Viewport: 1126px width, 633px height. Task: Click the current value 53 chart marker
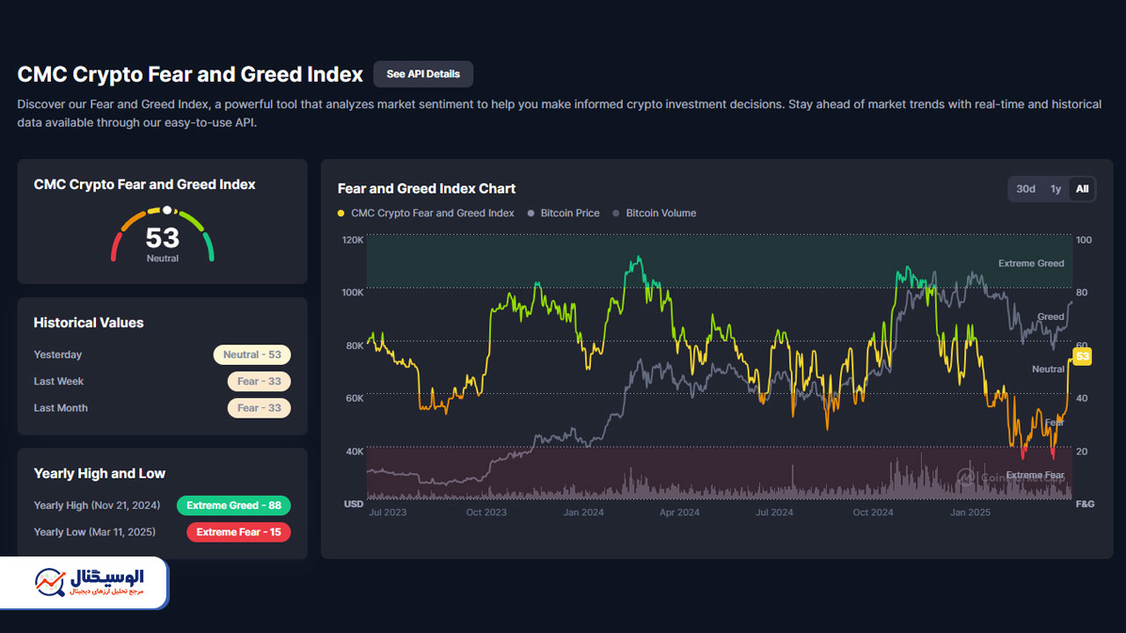[x=1082, y=356]
